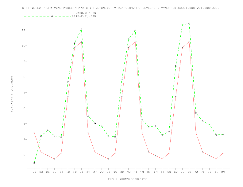Click x-axis tick label 54
The width and height of the screenshot is (243, 187).
[x=156, y=172]
